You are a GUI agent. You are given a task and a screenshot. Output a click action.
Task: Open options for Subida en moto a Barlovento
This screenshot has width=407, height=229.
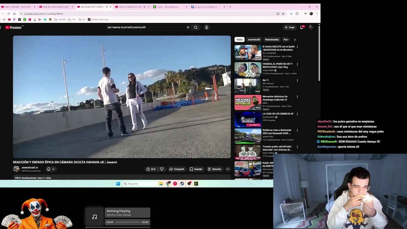pyautogui.click(x=297, y=130)
